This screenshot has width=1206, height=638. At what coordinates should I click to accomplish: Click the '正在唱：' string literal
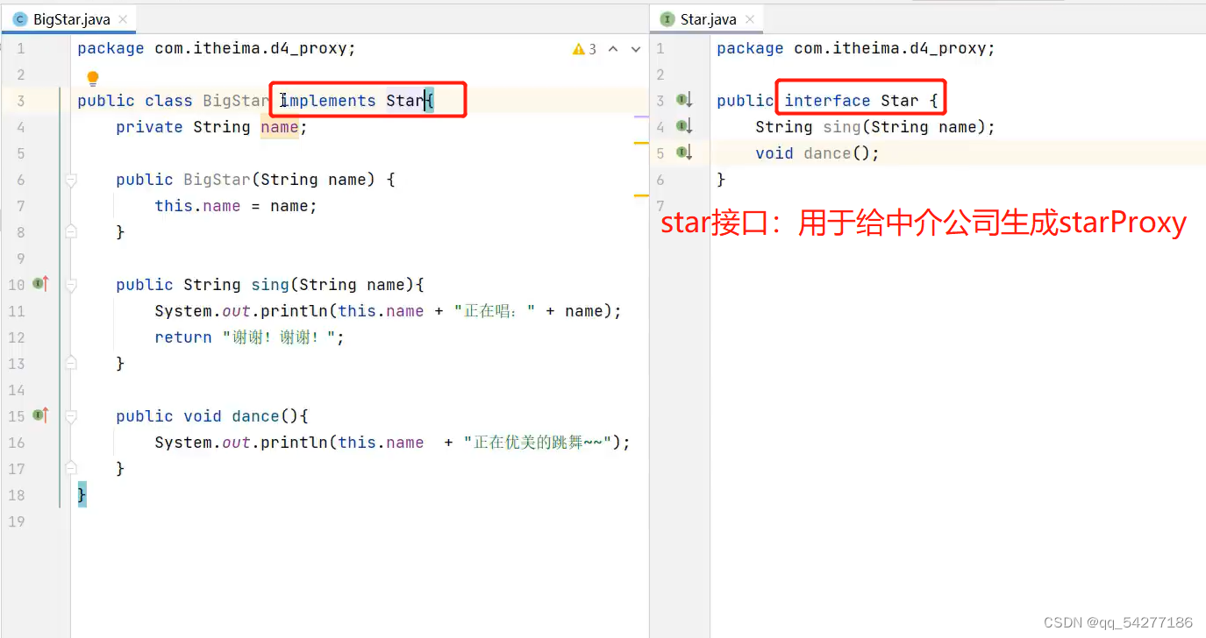(495, 311)
